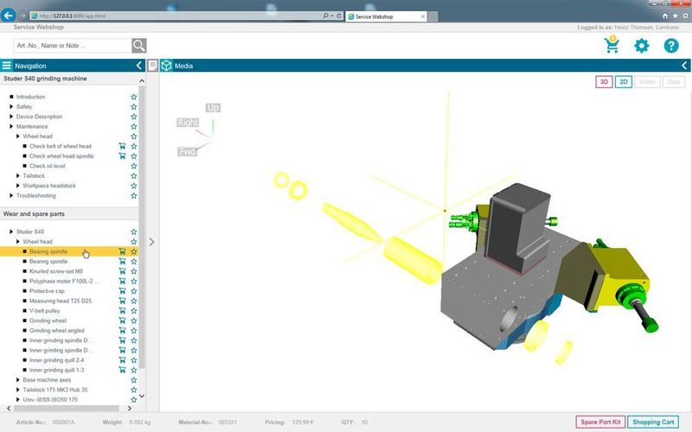Open the help question mark icon
The image size is (692, 432).
[671, 46]
